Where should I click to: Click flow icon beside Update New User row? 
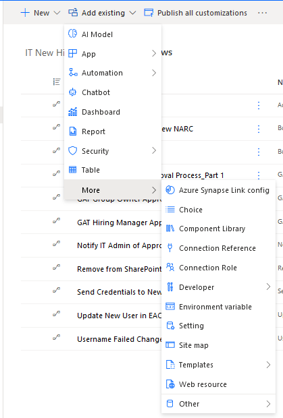pyautogui.click(x=56, y=313)
